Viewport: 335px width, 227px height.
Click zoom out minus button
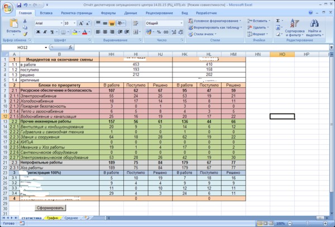tap(290, 223)
